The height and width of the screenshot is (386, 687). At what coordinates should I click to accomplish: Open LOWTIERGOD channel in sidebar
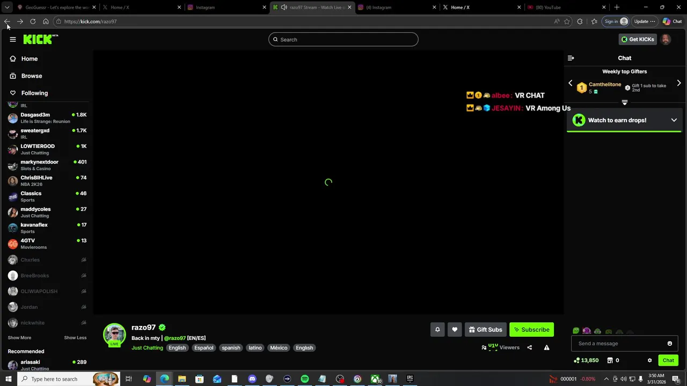(x=47, y=149)
